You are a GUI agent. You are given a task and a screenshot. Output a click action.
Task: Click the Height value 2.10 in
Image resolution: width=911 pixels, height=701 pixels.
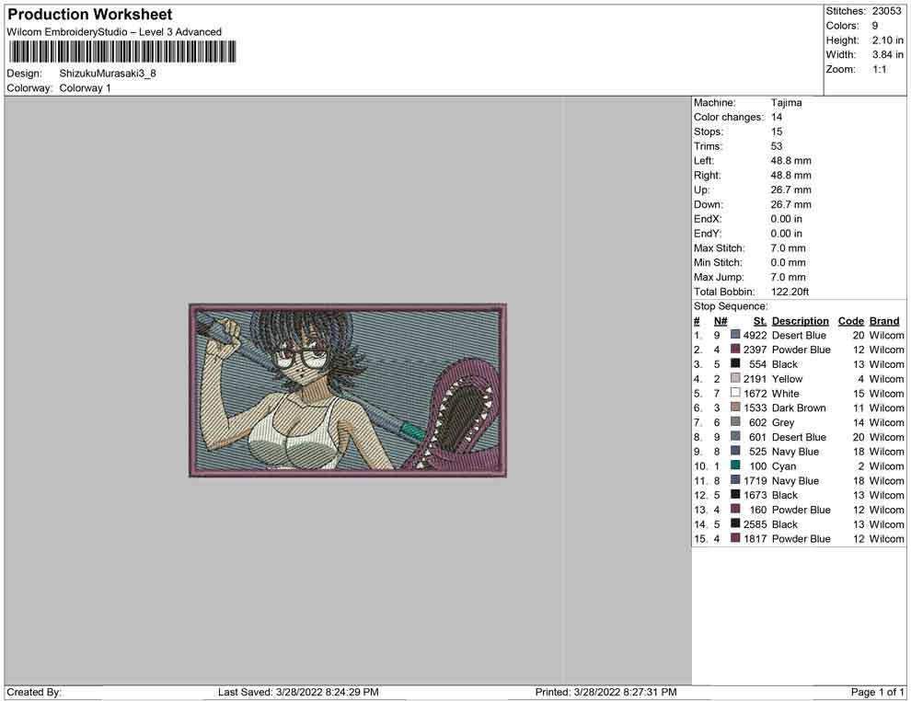click(887, 40)
